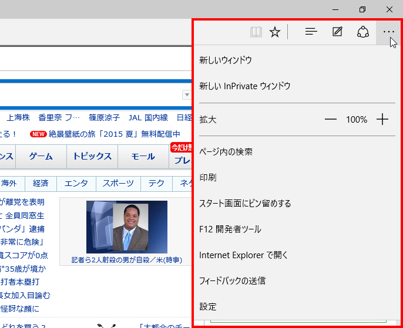Open F12 開発者ツール
This screenshot has height=328, width=403.
click(x=230, y=229)
